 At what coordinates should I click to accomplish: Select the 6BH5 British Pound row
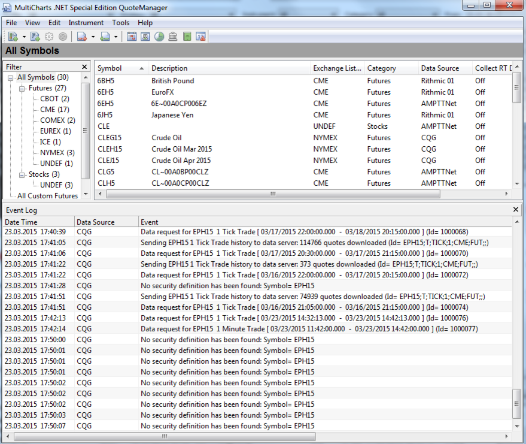coord(303,81)
